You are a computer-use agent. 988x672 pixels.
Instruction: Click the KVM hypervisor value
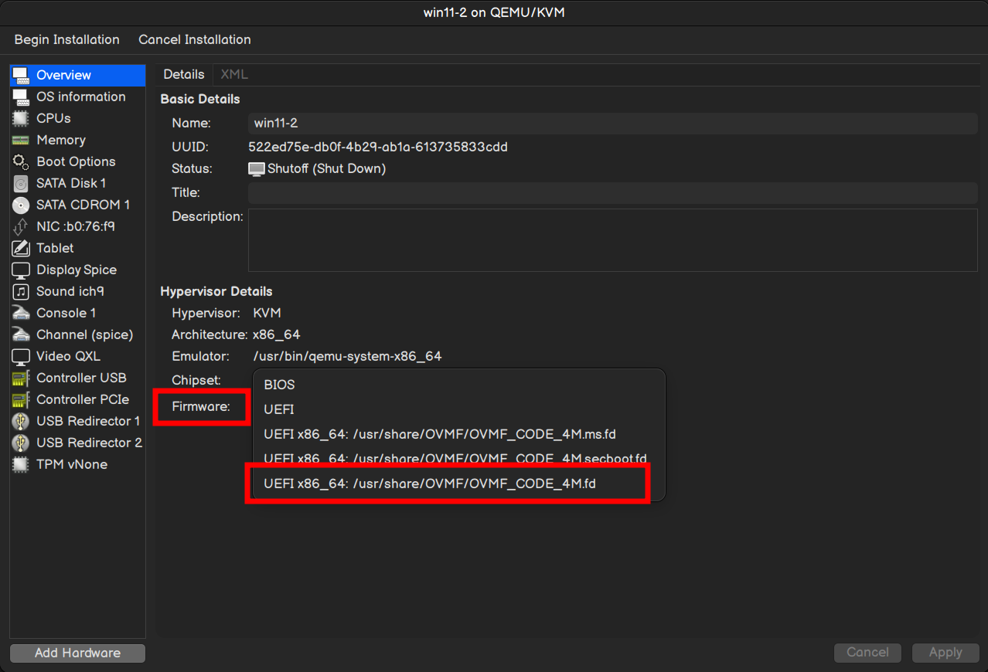[267, 313]
